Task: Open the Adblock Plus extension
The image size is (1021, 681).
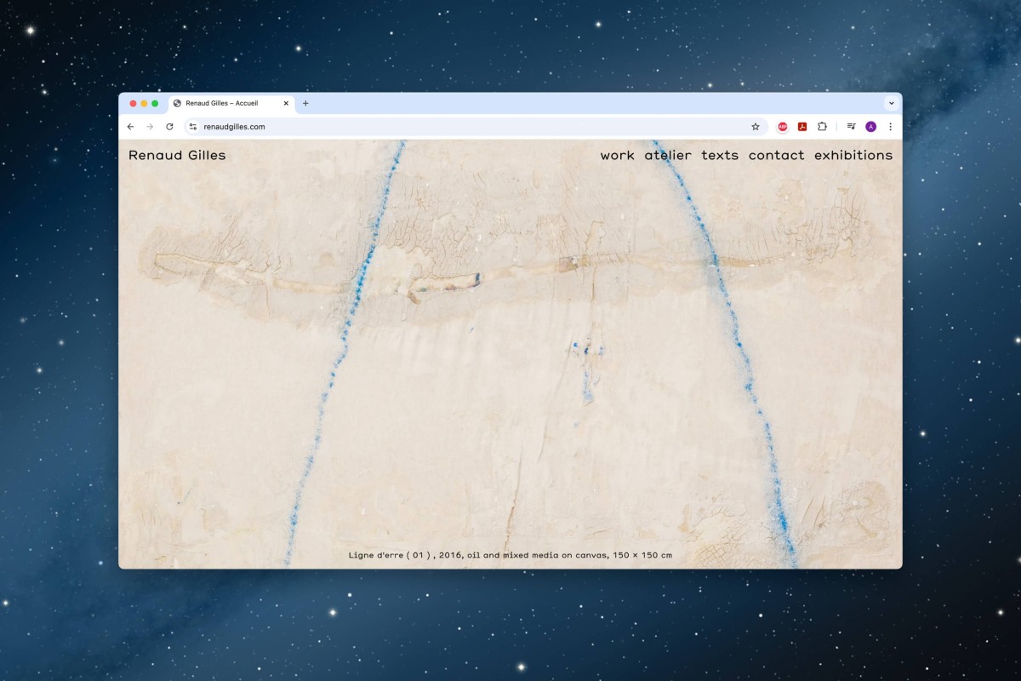Action: tap(783, 127)
